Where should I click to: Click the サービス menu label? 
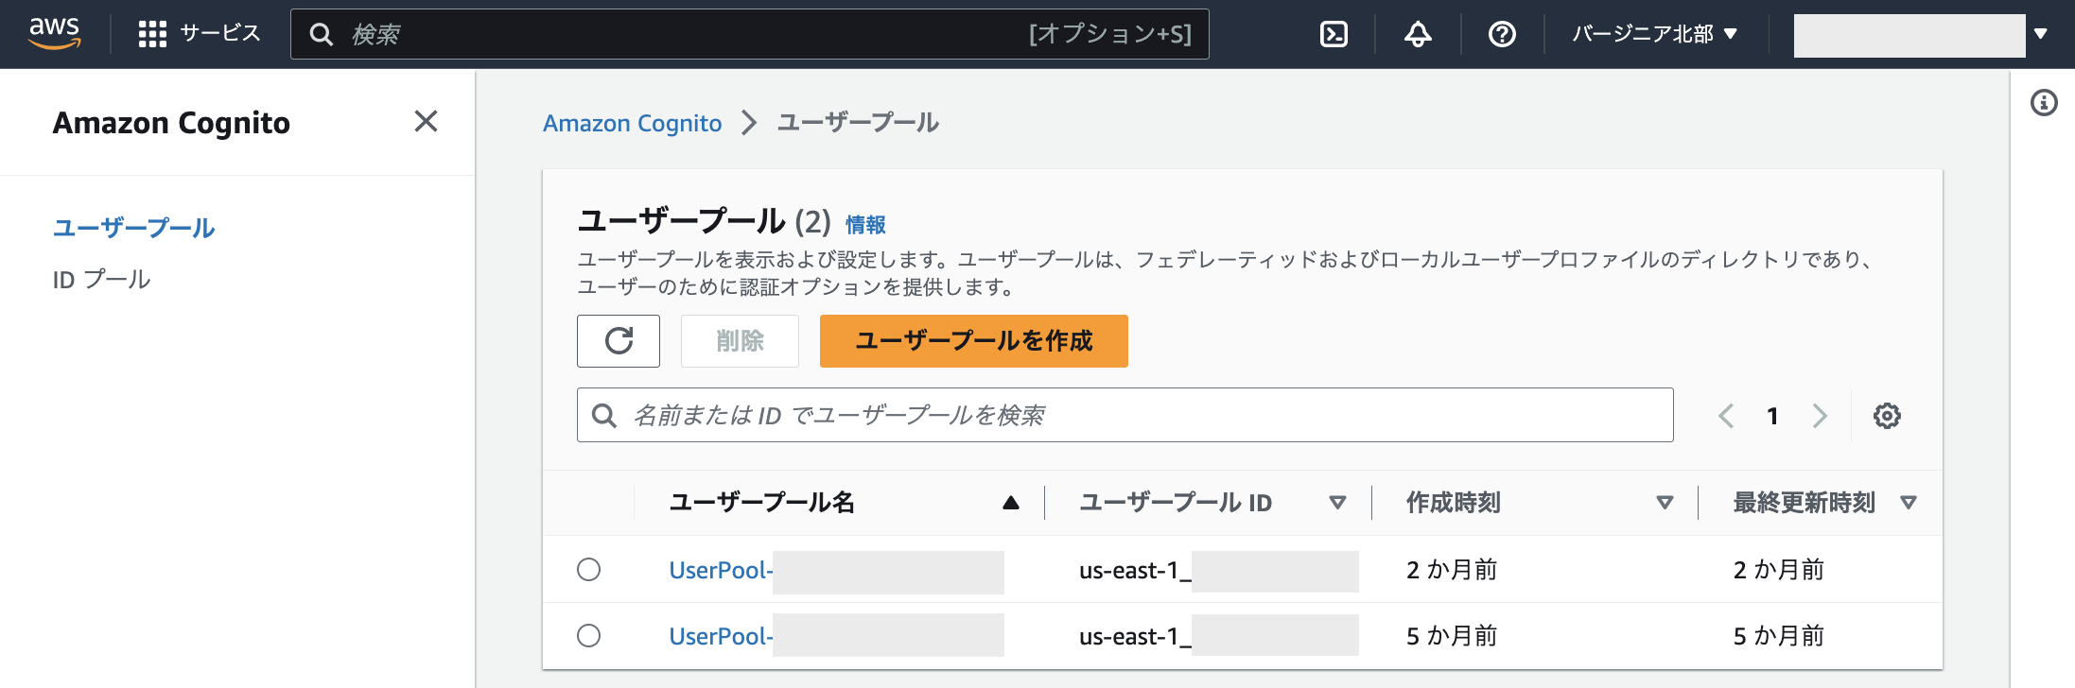coord(220,34)
